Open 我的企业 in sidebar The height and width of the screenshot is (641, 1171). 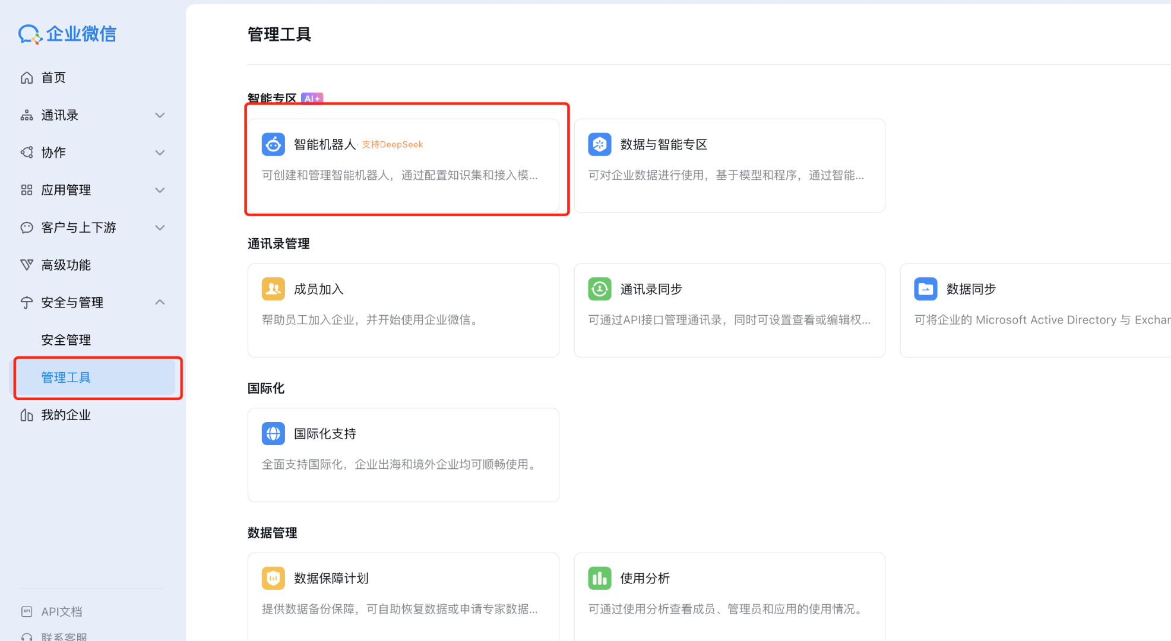(66, 415)
